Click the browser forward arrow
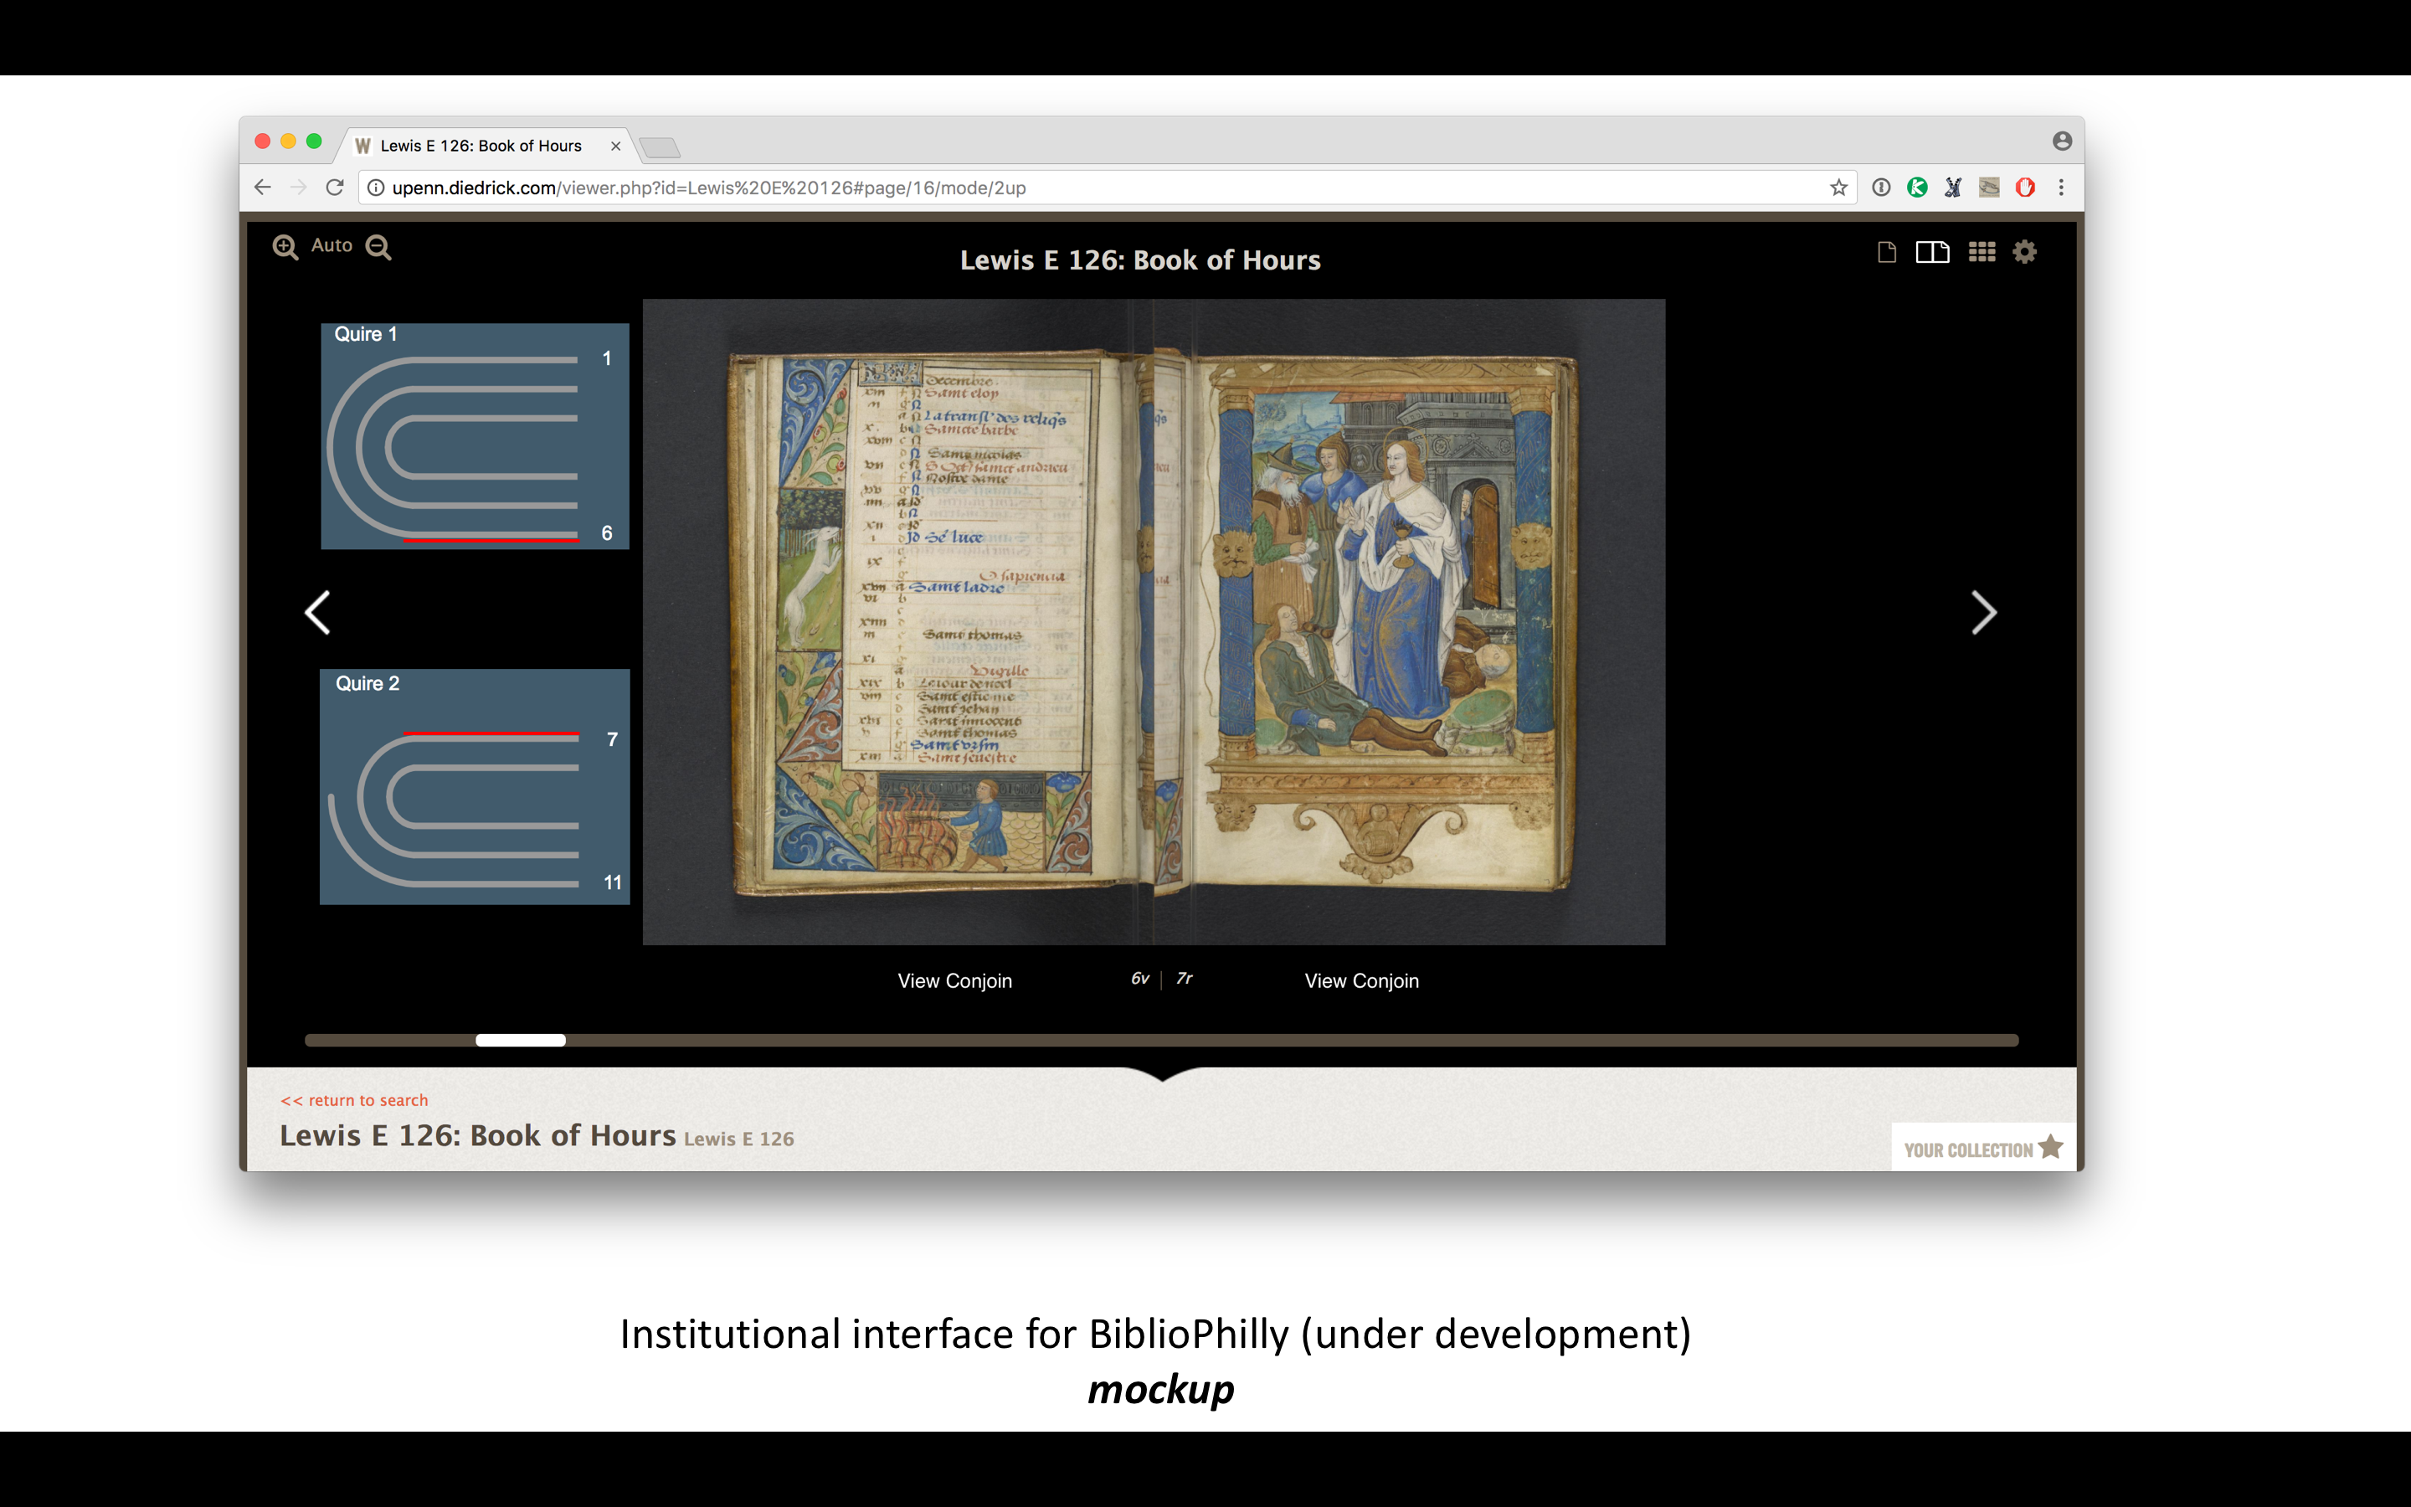 tap(298, 188)
